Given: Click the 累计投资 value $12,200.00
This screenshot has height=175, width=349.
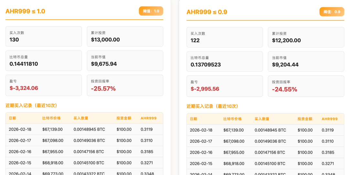Looking at the screenshot, I should point(286,40).
